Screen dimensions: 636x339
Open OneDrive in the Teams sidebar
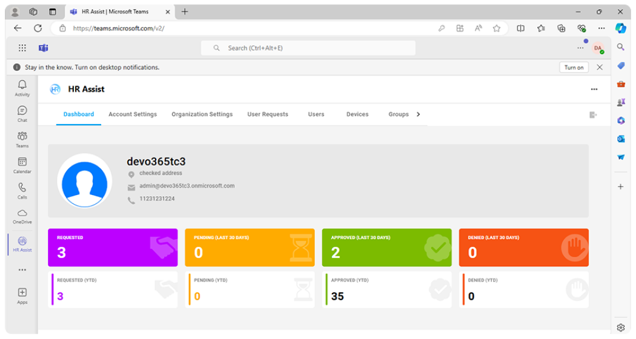click(22, 216)
